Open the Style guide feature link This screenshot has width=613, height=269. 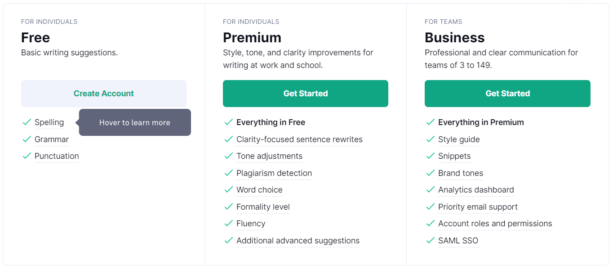click(x=459, y=139)
